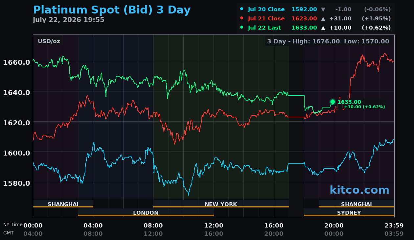Click the left SHANGHAI session bar
Image resolution: width=414 pixels, height=240 pixels.
tap(63, 204)
